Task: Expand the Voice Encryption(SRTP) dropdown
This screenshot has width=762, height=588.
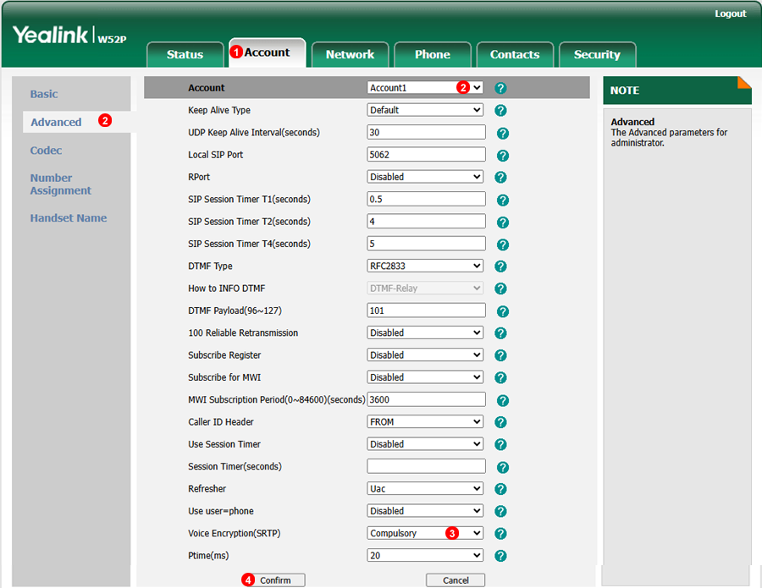Action: [425, 533]
